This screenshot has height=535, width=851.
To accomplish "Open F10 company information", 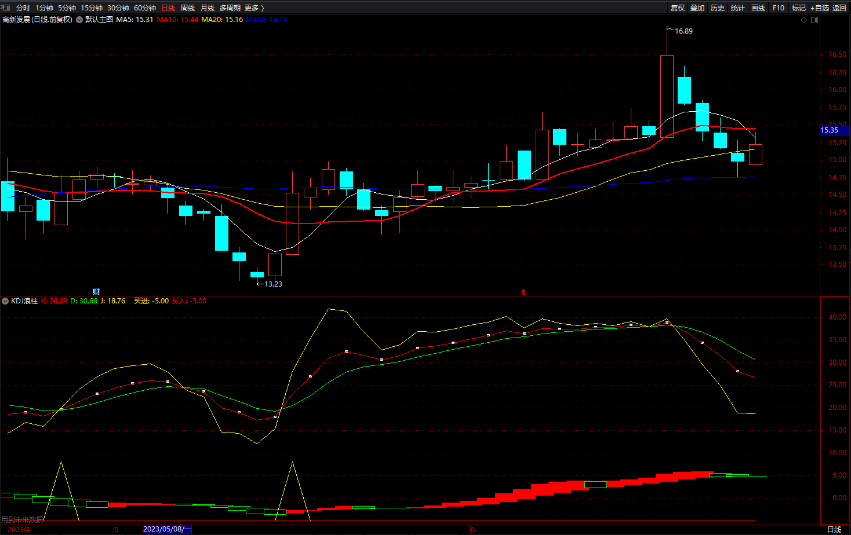I will (x=779, y=8).
